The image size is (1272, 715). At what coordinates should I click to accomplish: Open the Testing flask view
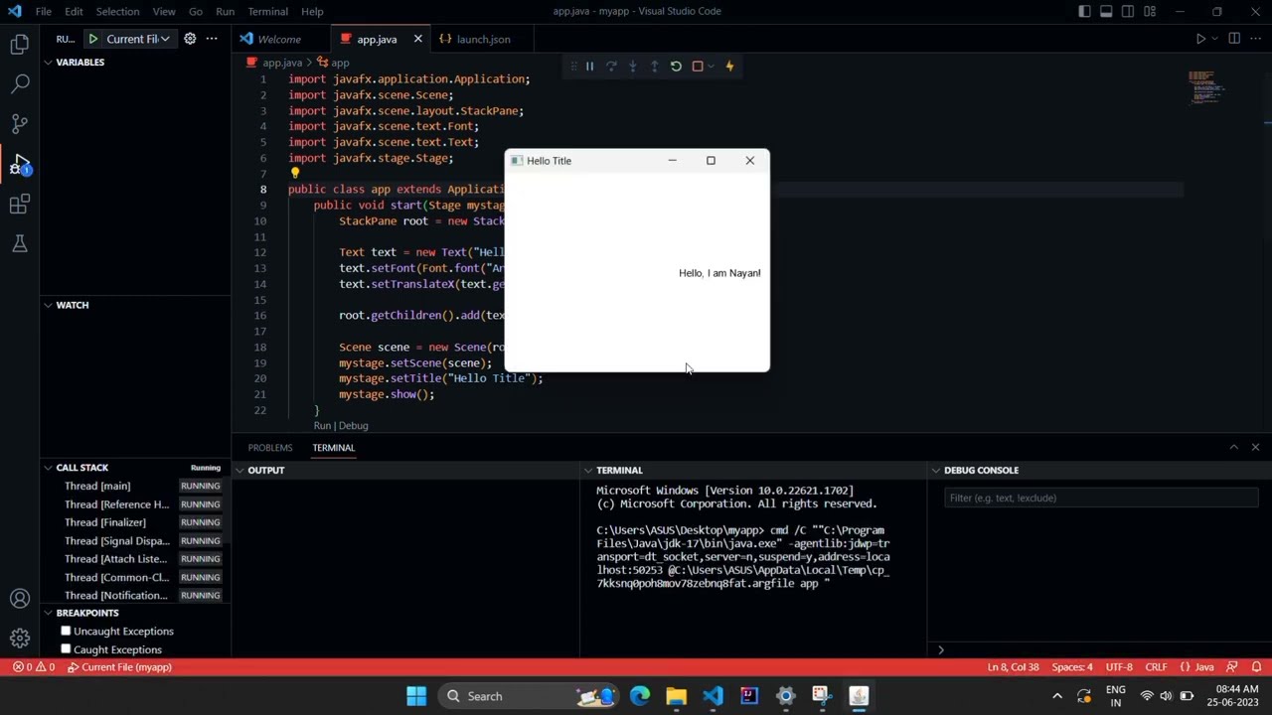click(20, 243)
